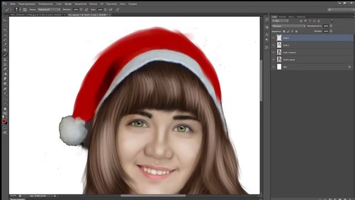355x200 pixels.
Task: Open brush flow Нажим dropdown arrow
Action: 105,10
